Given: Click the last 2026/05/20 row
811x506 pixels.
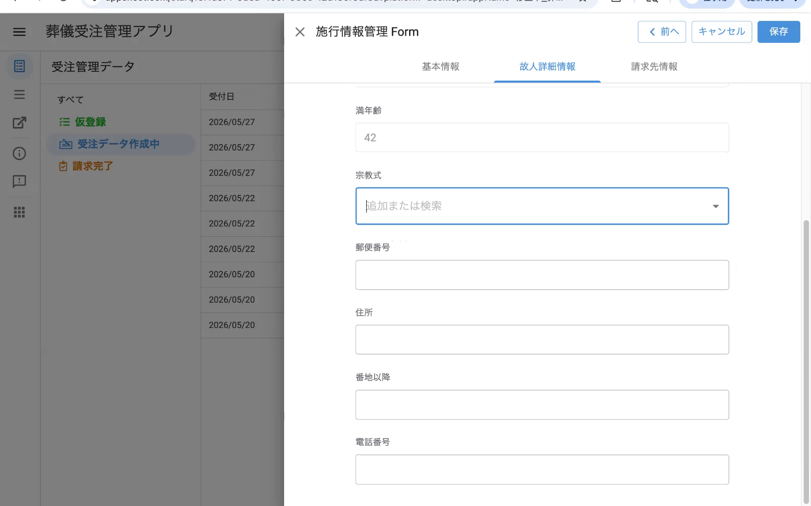Looking at the screenshot, I should click(242, 325).
